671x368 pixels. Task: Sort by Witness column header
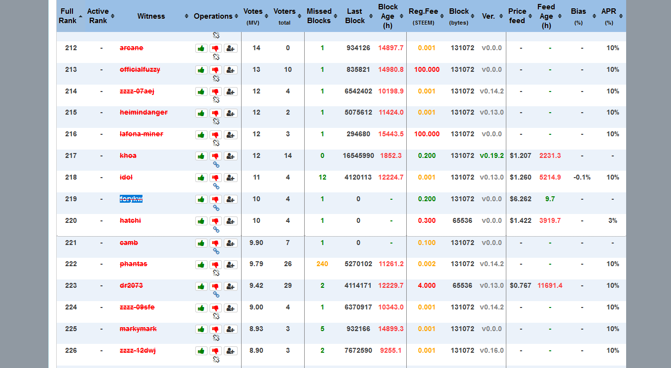[x=154, y=16]
